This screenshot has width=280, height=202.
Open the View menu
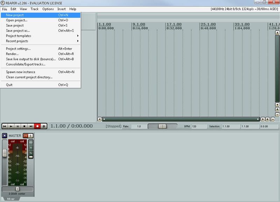point(23,9)
